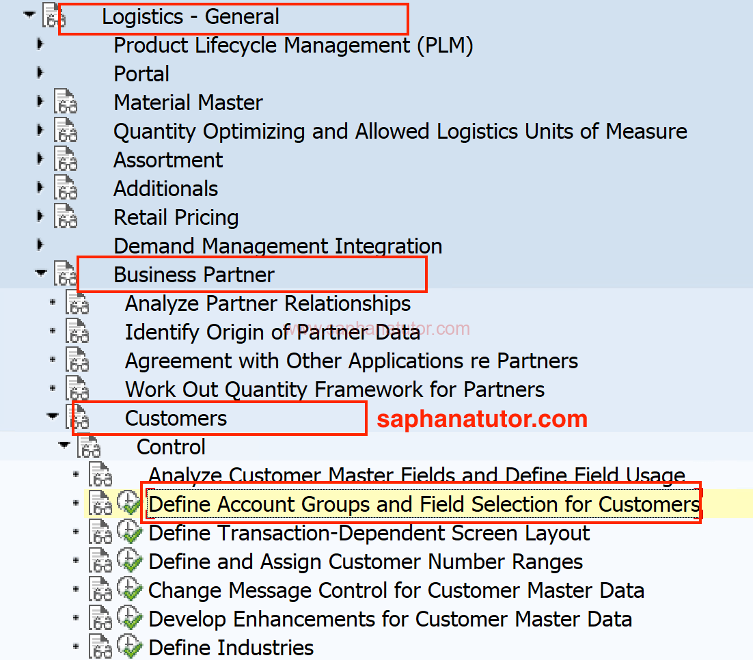Execute Define Transaction-Dependent Screen Layout activity

tap(130, 532)
